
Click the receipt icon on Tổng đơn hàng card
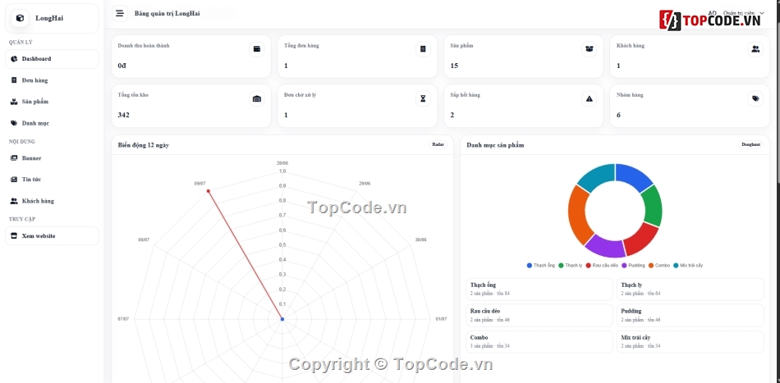coord(423,49)
